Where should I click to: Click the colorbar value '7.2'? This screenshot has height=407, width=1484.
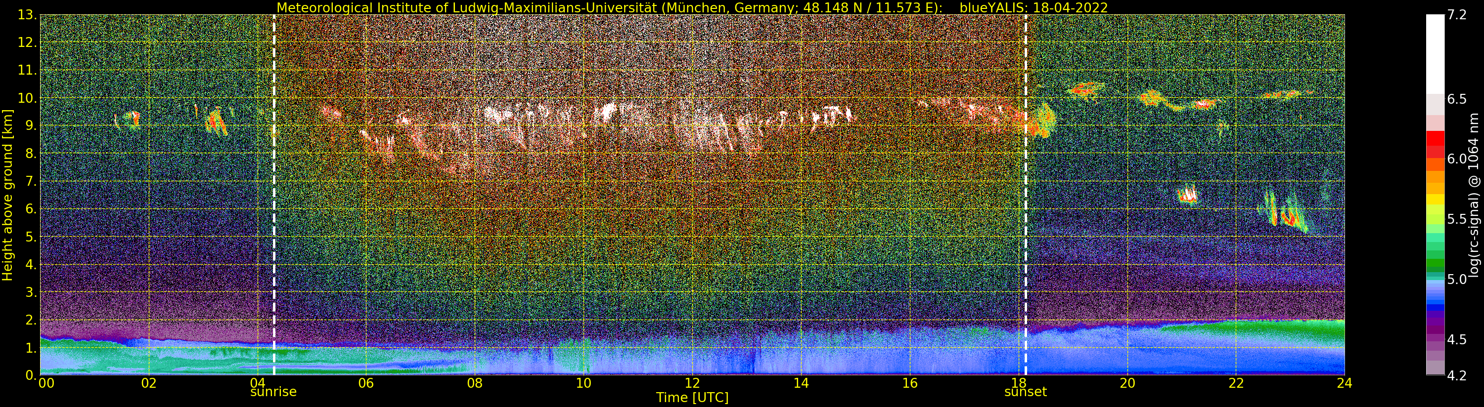click(1457, 15)
